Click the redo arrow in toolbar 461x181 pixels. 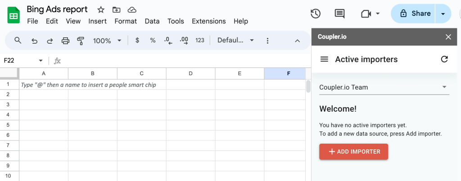point(50,41)
